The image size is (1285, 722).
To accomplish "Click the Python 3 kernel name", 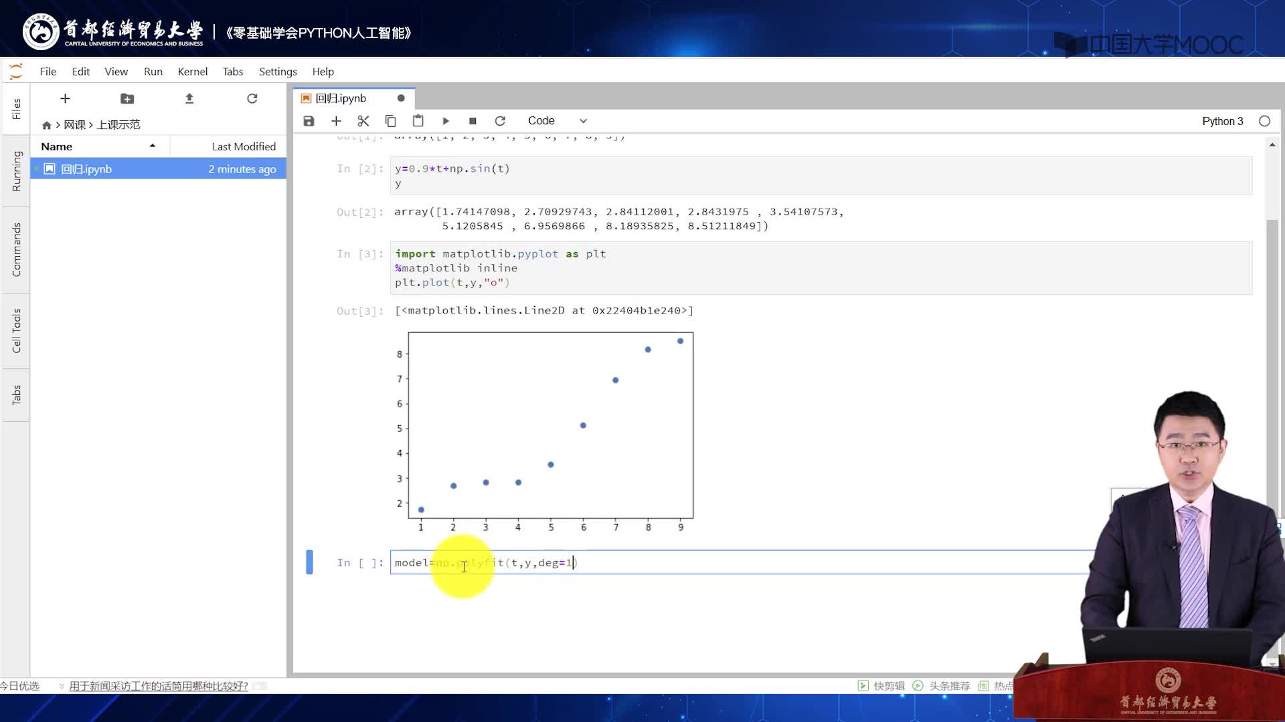I will (x=1222, y=121).
